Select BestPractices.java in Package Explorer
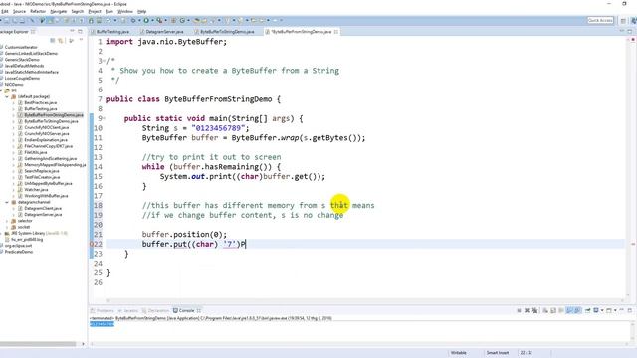637x358 pixels. pyautogui.click(x=40, y=102)
